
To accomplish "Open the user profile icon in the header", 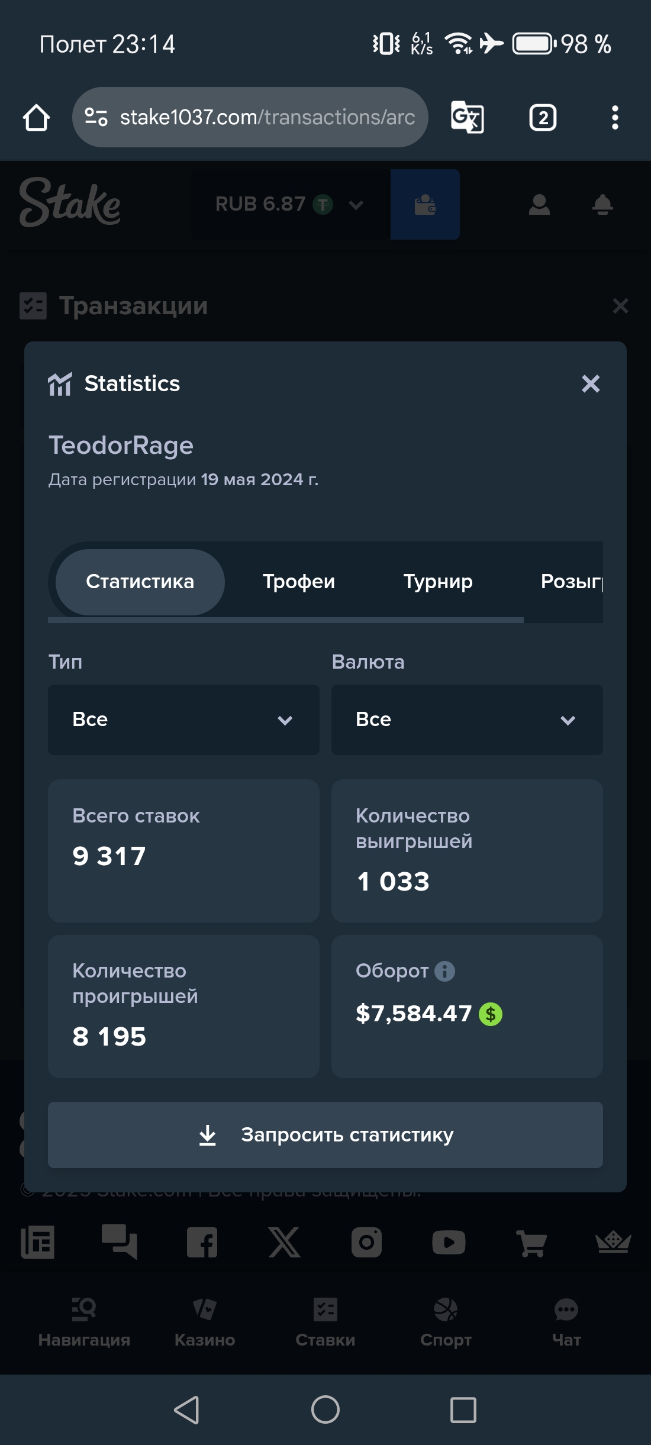I will (x=539, y=205).
